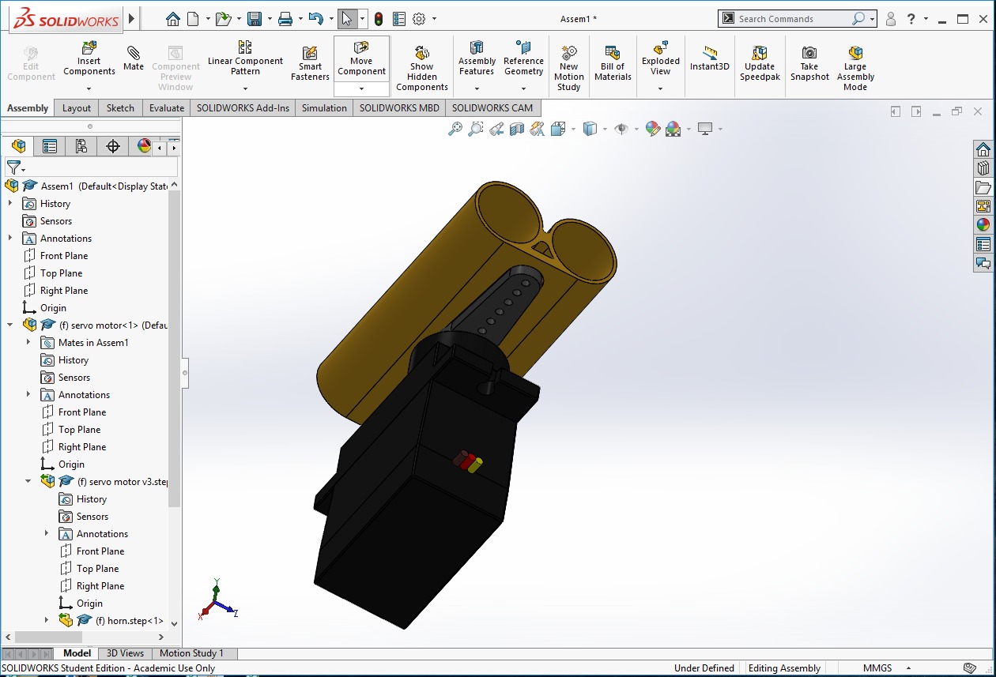Toggle Hide/Show Items eye icon

[621, 129]
